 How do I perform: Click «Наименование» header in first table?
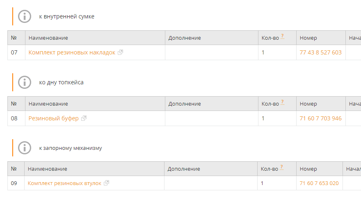(48, 38)
